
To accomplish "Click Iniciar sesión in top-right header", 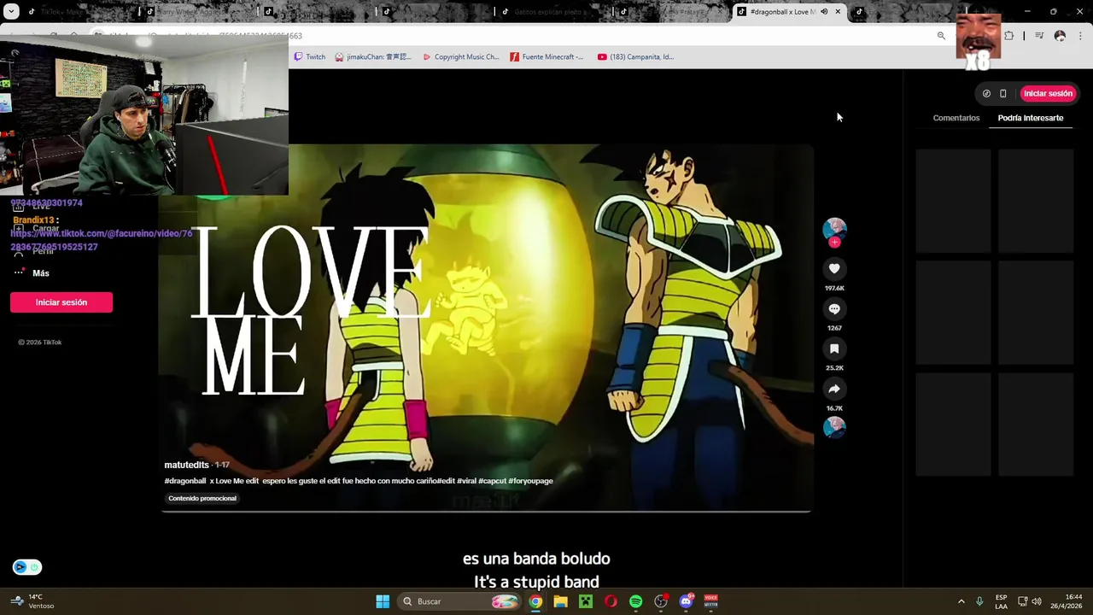I will pyautogui.click(x=1048, y=94).
